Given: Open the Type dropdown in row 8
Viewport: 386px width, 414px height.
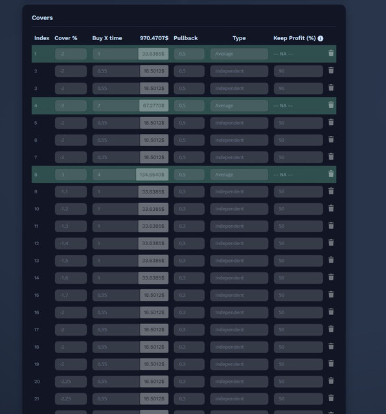Looking at the screenshot, I should tap(239, 175).
